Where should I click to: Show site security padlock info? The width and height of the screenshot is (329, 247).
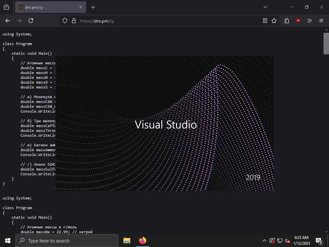74,21
